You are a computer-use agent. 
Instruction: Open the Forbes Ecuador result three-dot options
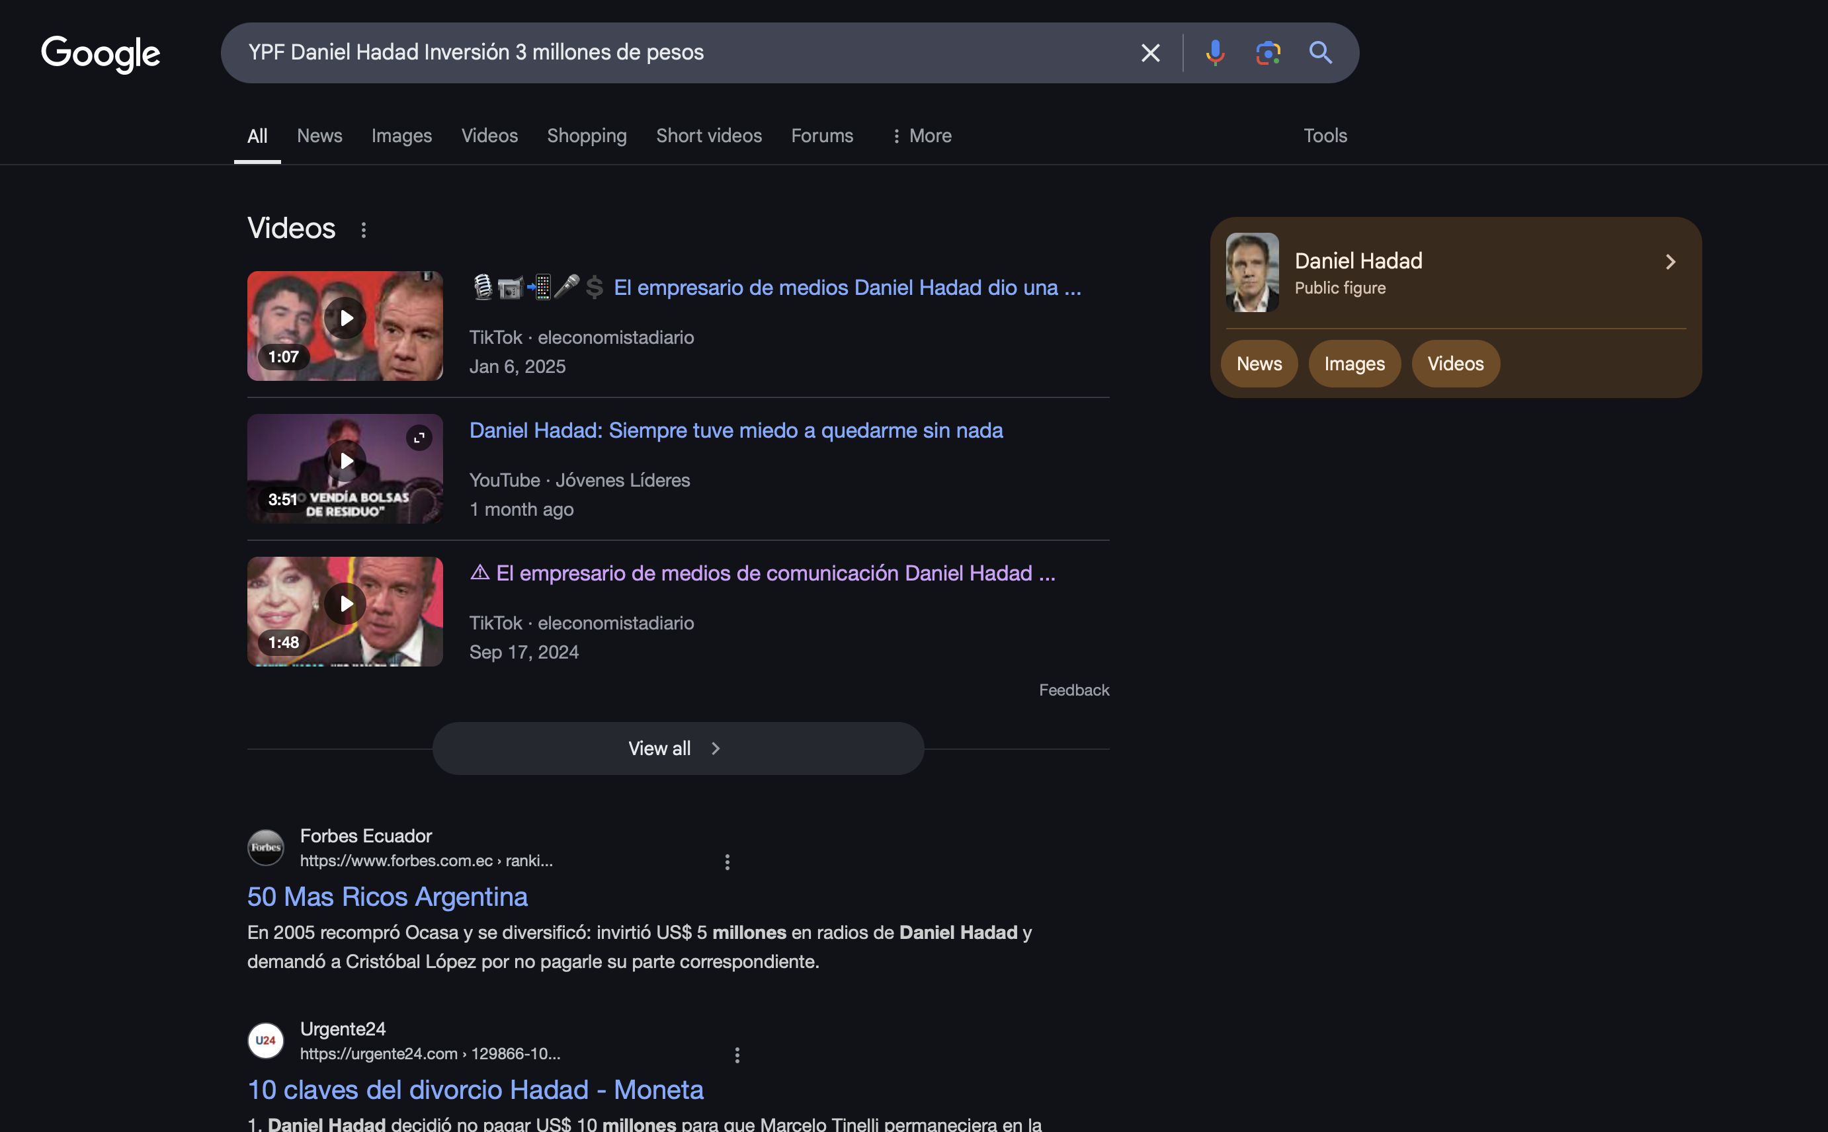[726, 862]
